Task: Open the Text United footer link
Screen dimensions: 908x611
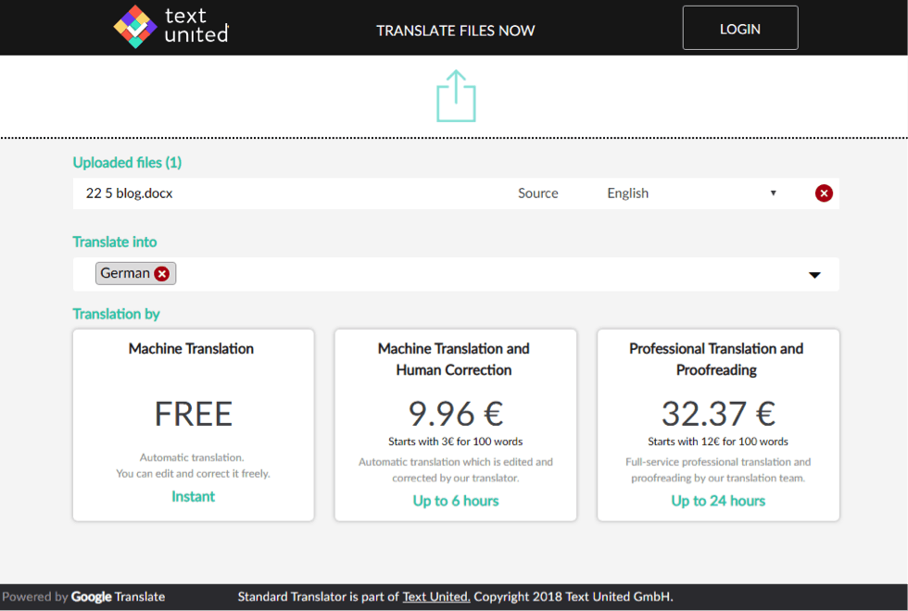Action: (436, 596)
